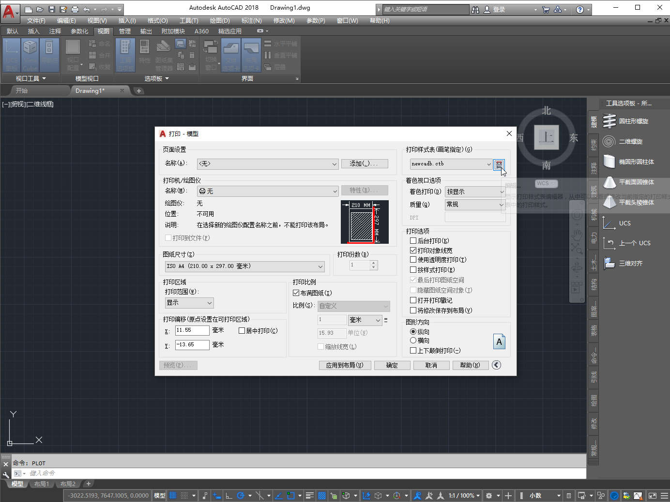Click the Save disk icon

tap(52, 9)
